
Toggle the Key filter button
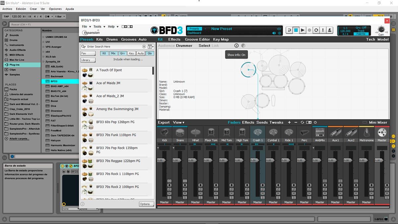[131, 53]
